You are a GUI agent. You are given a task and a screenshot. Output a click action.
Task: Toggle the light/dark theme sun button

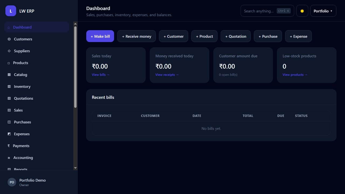click(302, 11)
